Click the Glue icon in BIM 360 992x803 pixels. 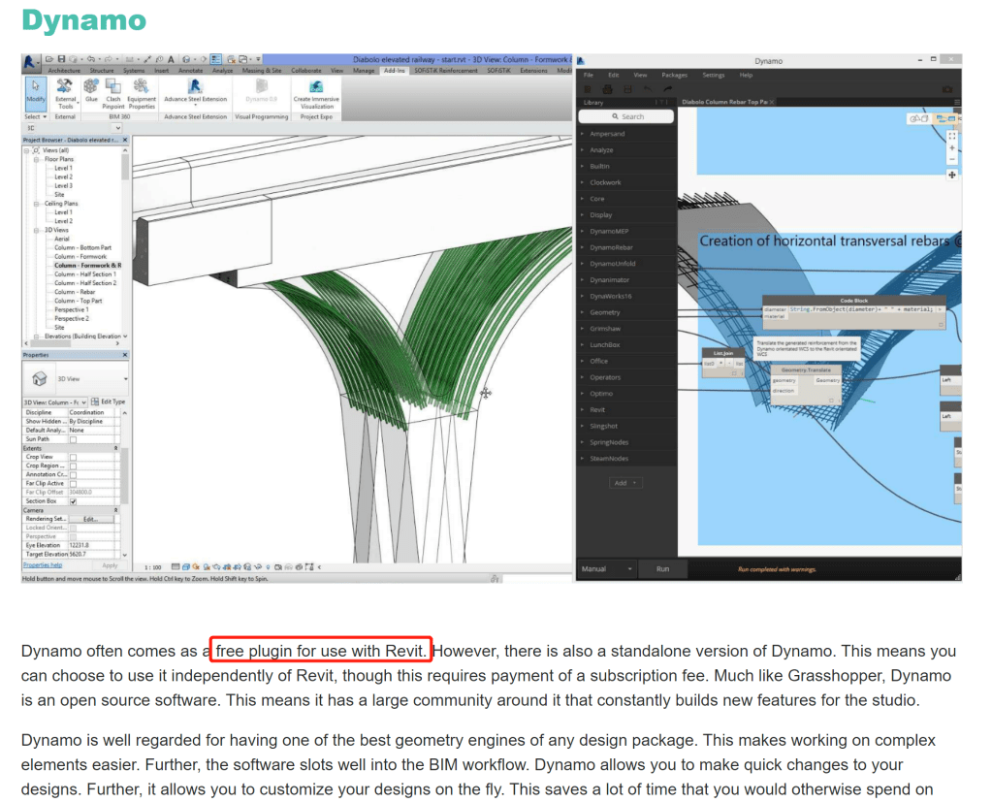click(90, 88)
